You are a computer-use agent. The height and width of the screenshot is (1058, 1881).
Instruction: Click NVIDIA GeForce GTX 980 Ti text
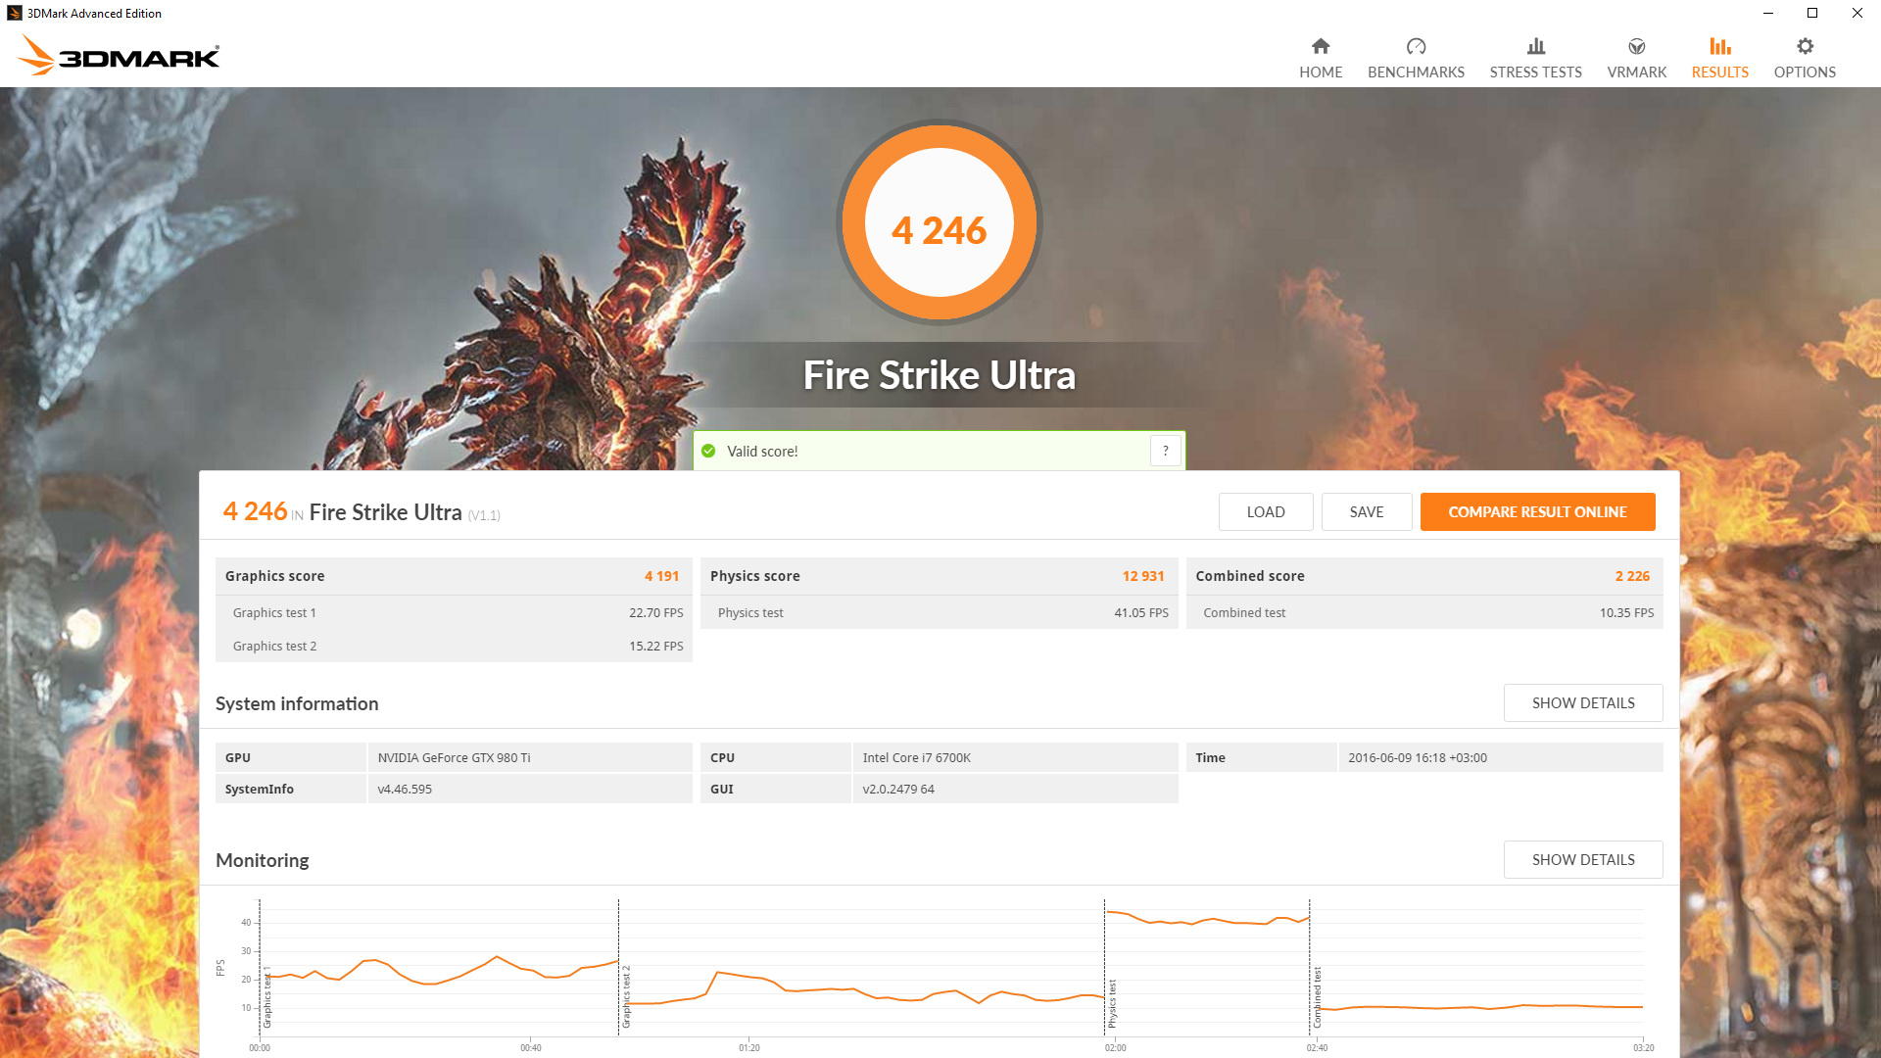(x=454, y=757)
